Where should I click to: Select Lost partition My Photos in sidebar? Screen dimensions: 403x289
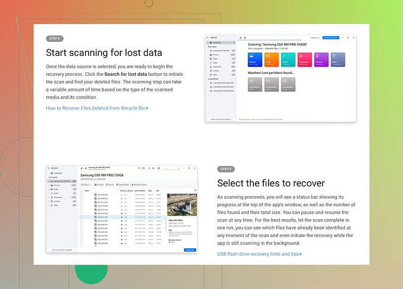[x=222, y=87]
